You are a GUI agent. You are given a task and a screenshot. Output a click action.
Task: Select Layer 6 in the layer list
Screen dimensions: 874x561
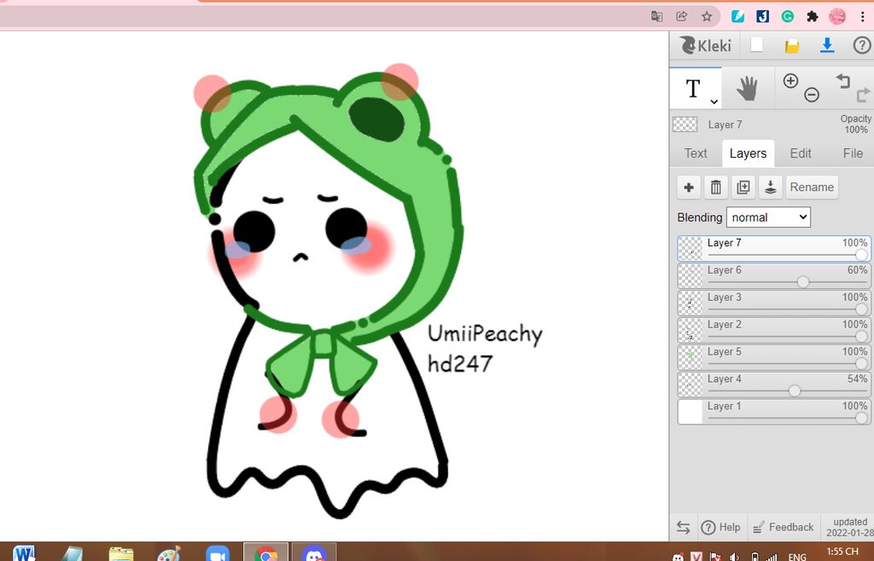point(774,276)
